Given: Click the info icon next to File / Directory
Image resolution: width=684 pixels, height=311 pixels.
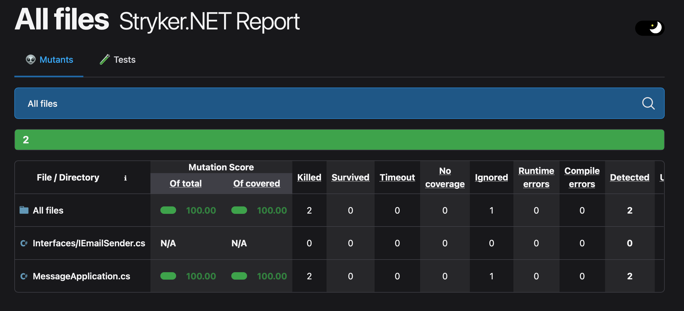Looking at the screenshot, I should coord(125,178).
